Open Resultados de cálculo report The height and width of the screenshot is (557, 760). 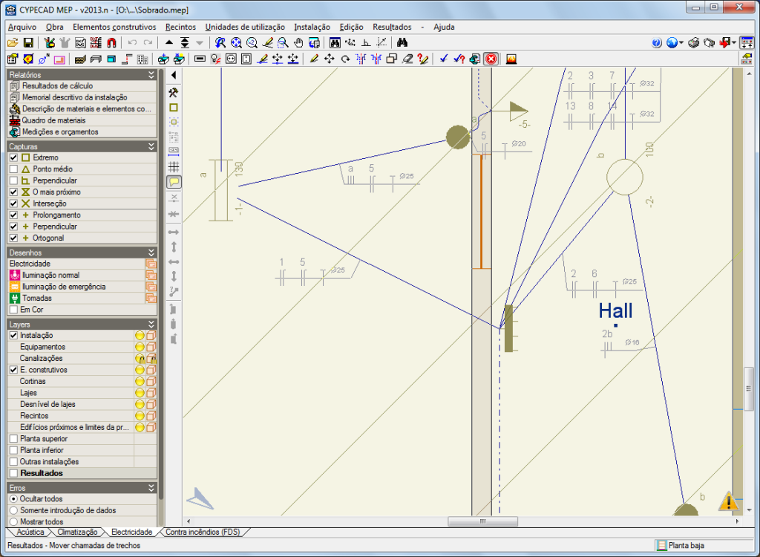click(x=57, y=86)
